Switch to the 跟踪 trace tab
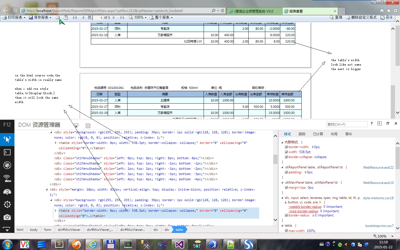This screenshot has height=250, width=400. (302, 134)
